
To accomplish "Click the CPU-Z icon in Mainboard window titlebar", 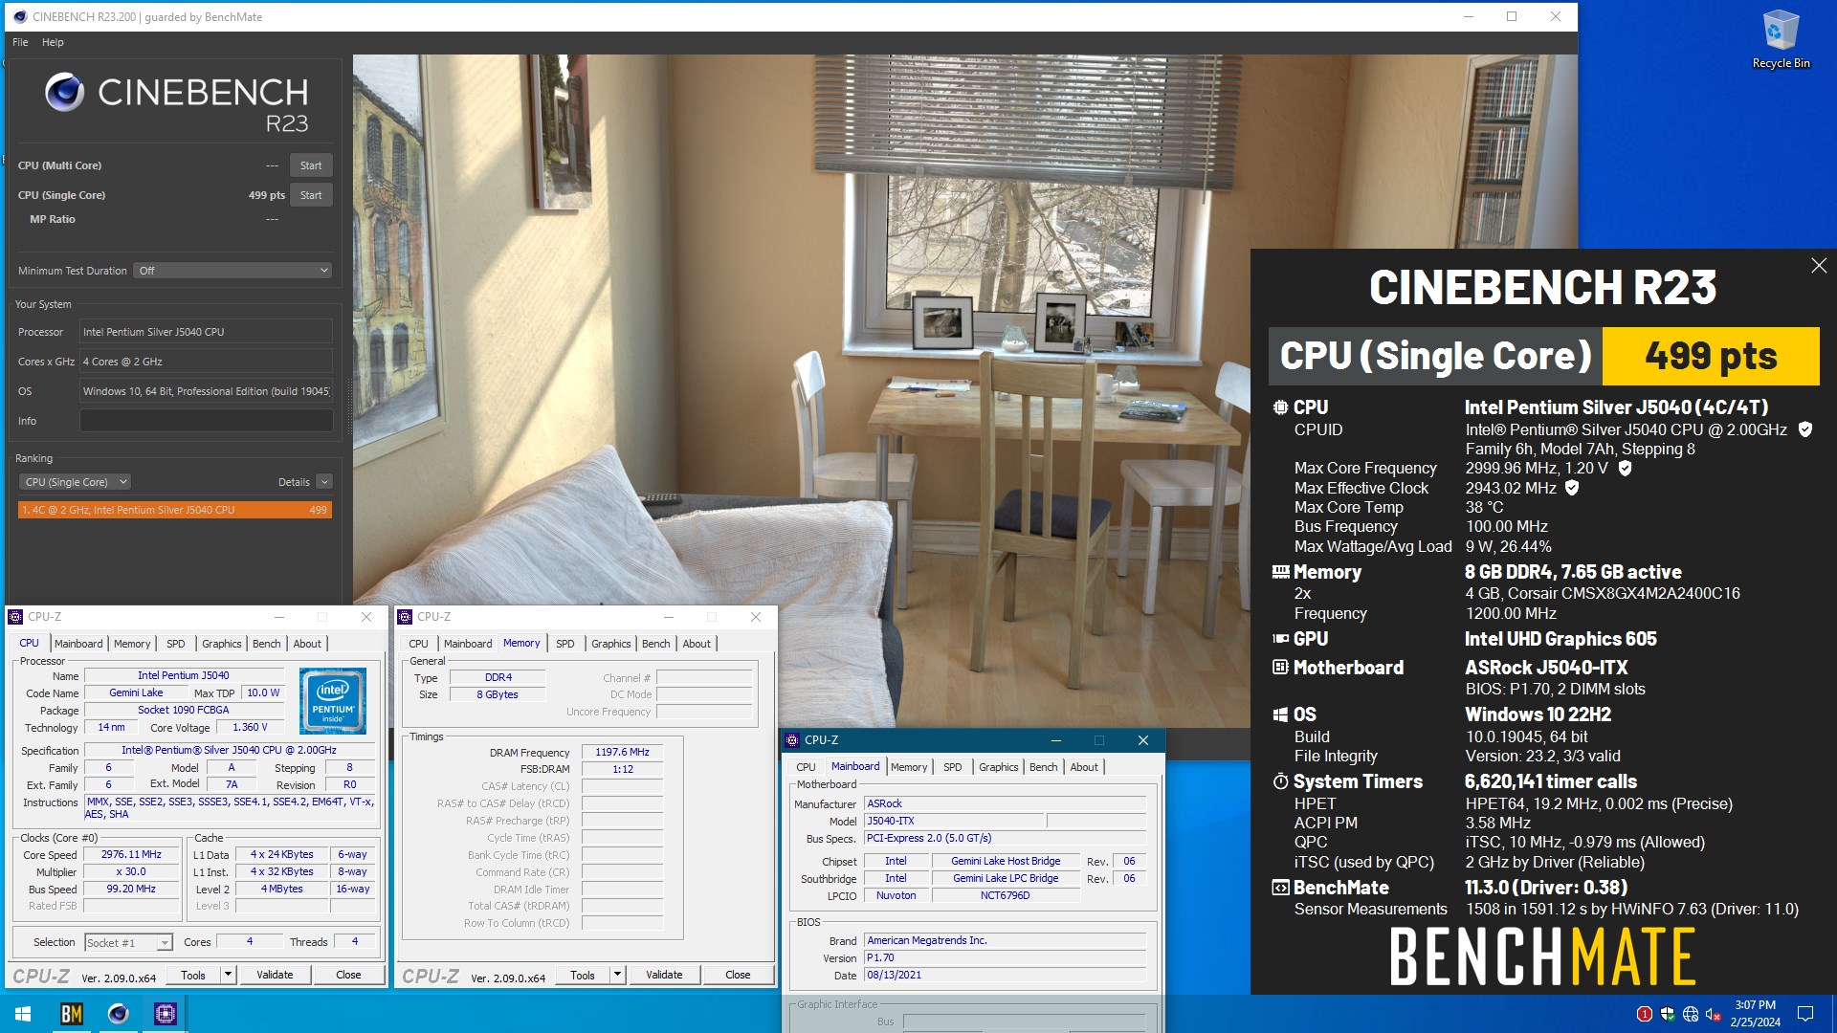I will pos(792,740).
